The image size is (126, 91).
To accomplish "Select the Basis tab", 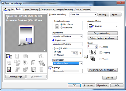I will coord(18,9).
